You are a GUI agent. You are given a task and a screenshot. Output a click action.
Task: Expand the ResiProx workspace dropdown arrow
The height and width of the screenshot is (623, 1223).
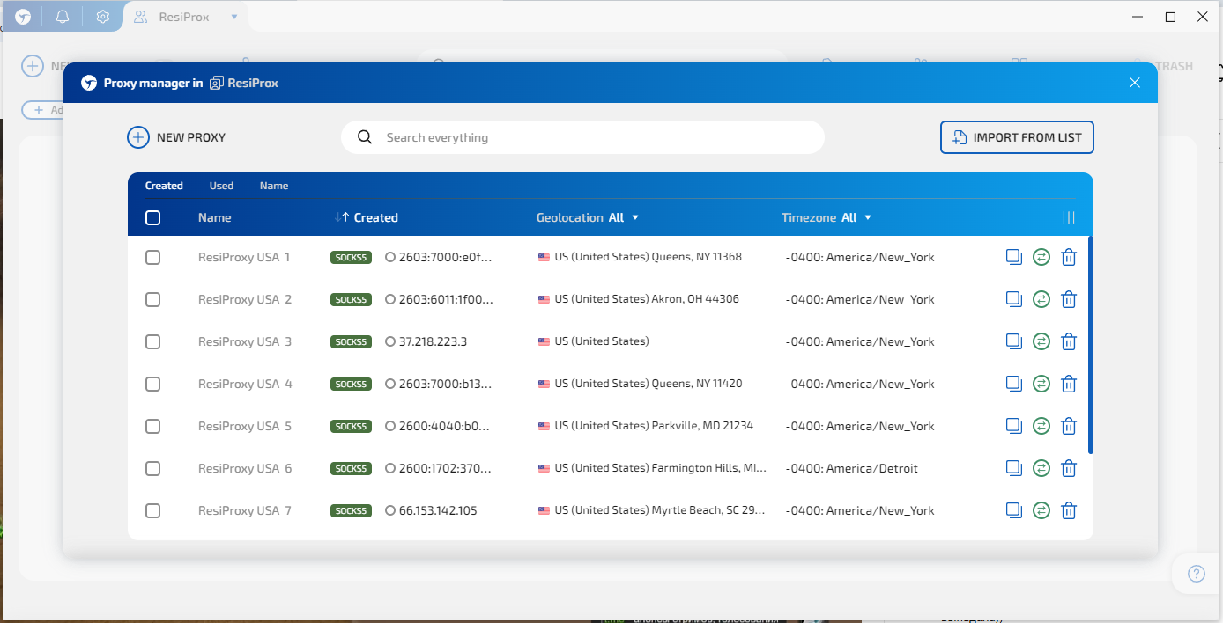click(233, 17)
